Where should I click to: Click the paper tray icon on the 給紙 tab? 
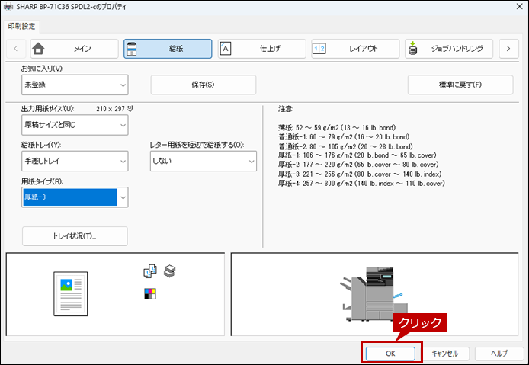coord(131,49)
